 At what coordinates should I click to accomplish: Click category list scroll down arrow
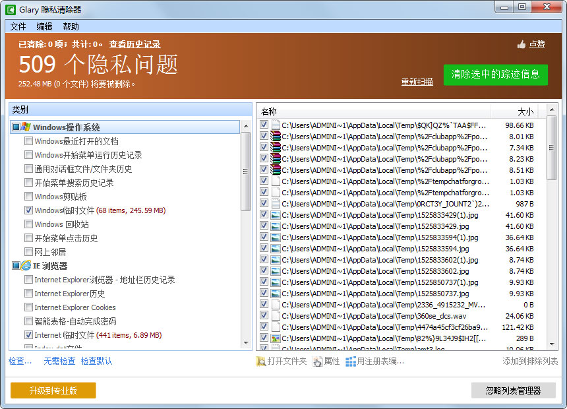tap(246, 342)
